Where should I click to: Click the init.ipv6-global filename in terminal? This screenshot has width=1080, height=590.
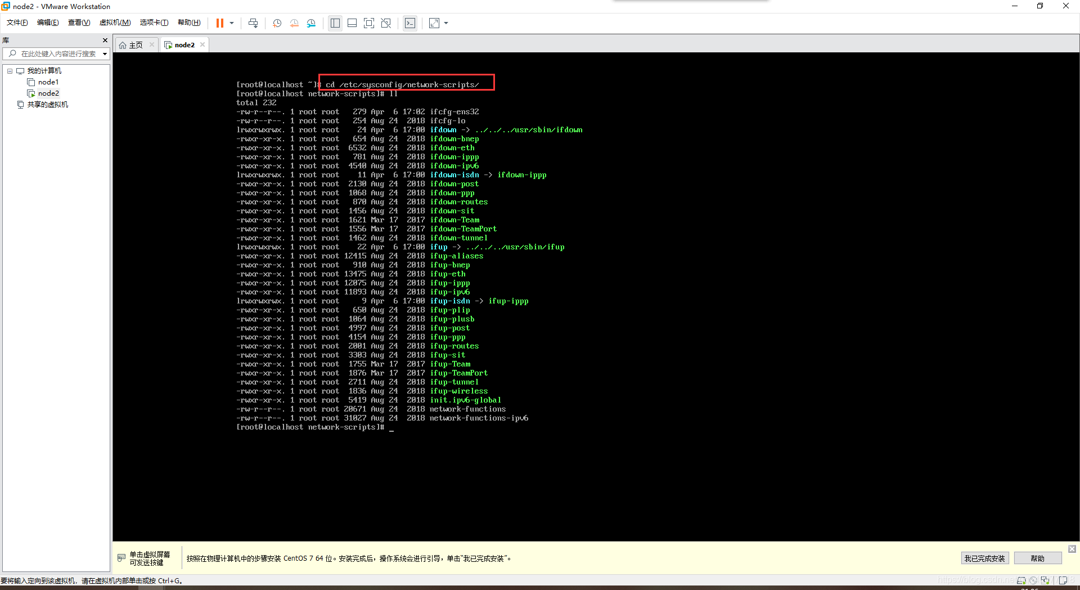[x=465, y=400]
